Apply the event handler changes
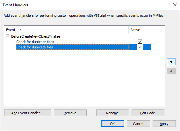 click(x=164, y=124)
